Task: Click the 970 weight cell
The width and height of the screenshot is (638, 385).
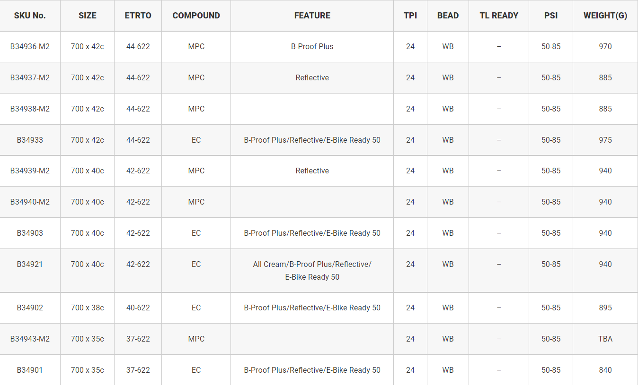Action: [605, 46]
